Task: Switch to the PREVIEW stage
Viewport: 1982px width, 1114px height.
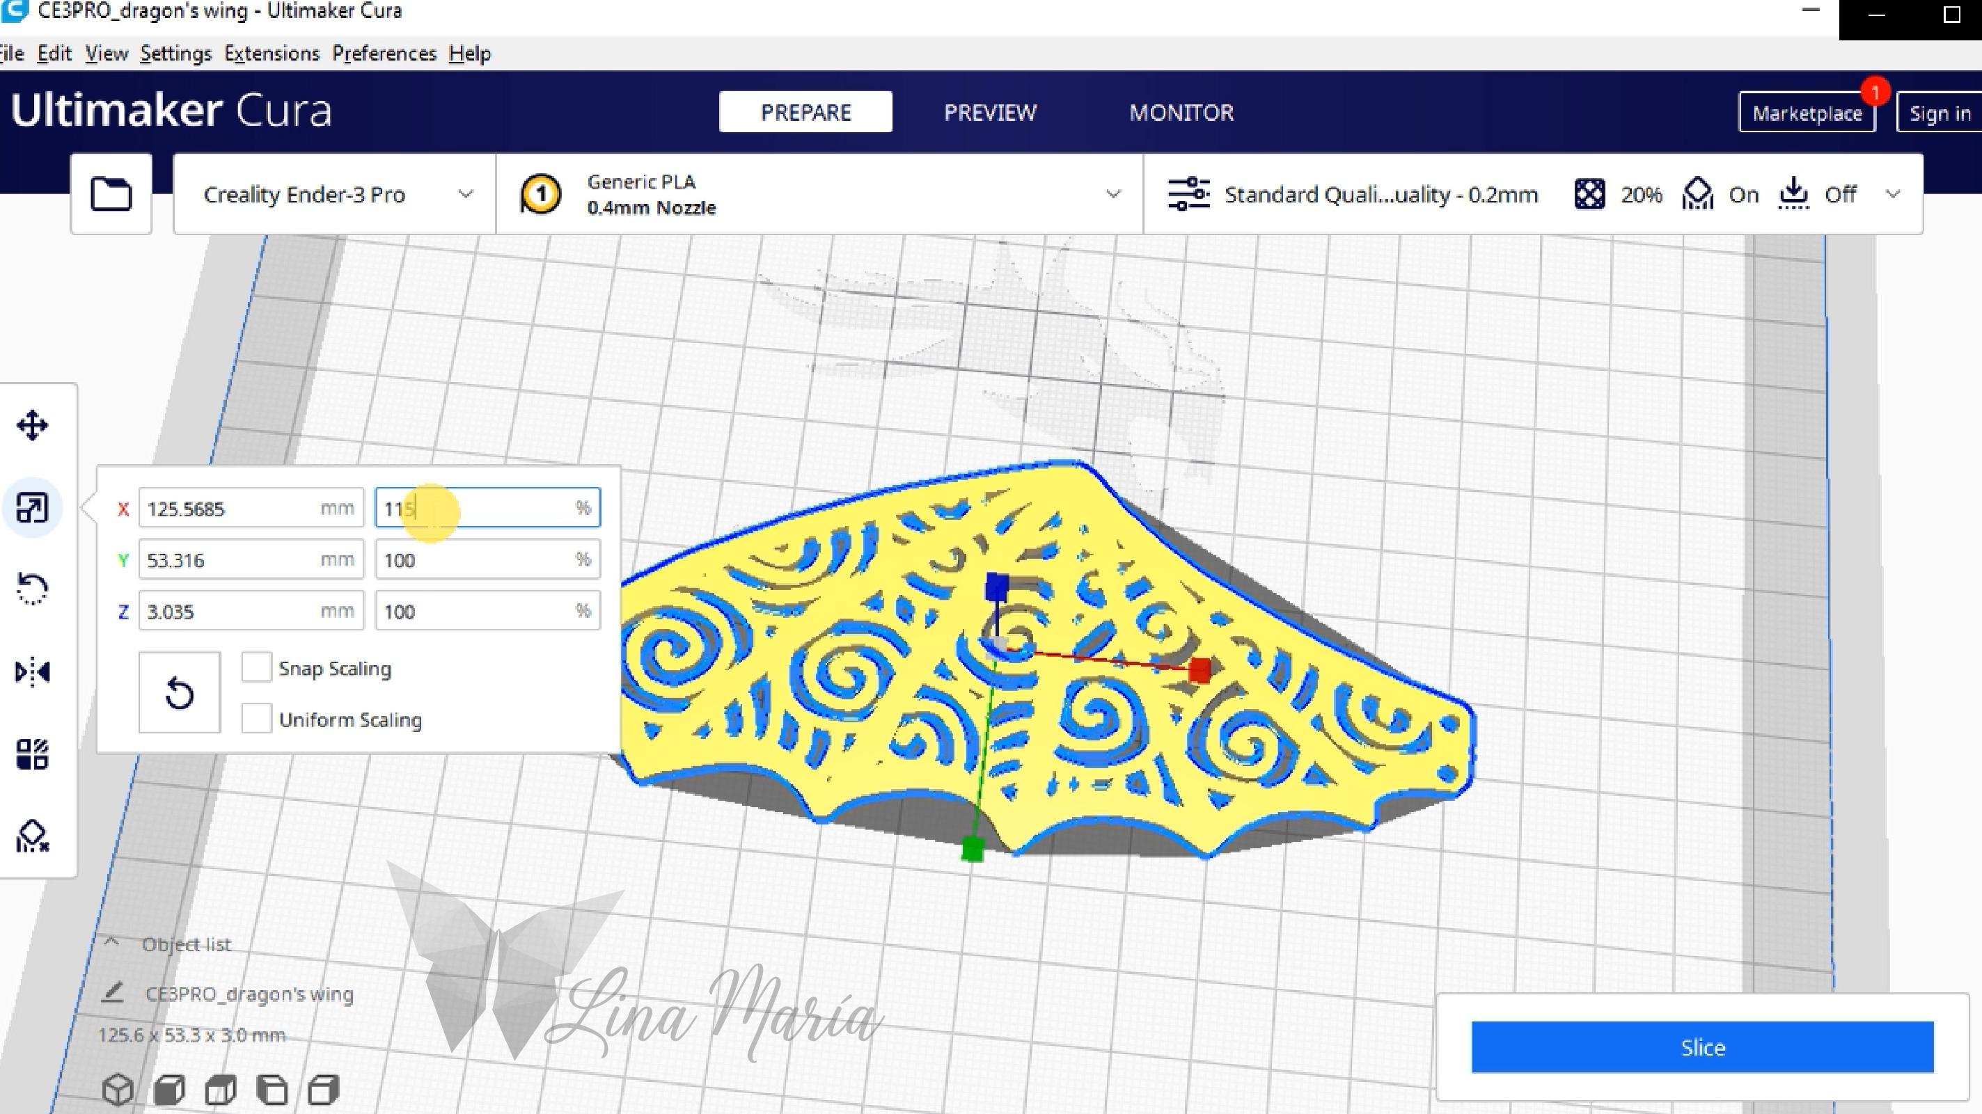Action: click(x=990, y=112)
